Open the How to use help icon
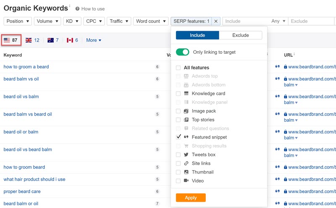 (x=77, y=9)
